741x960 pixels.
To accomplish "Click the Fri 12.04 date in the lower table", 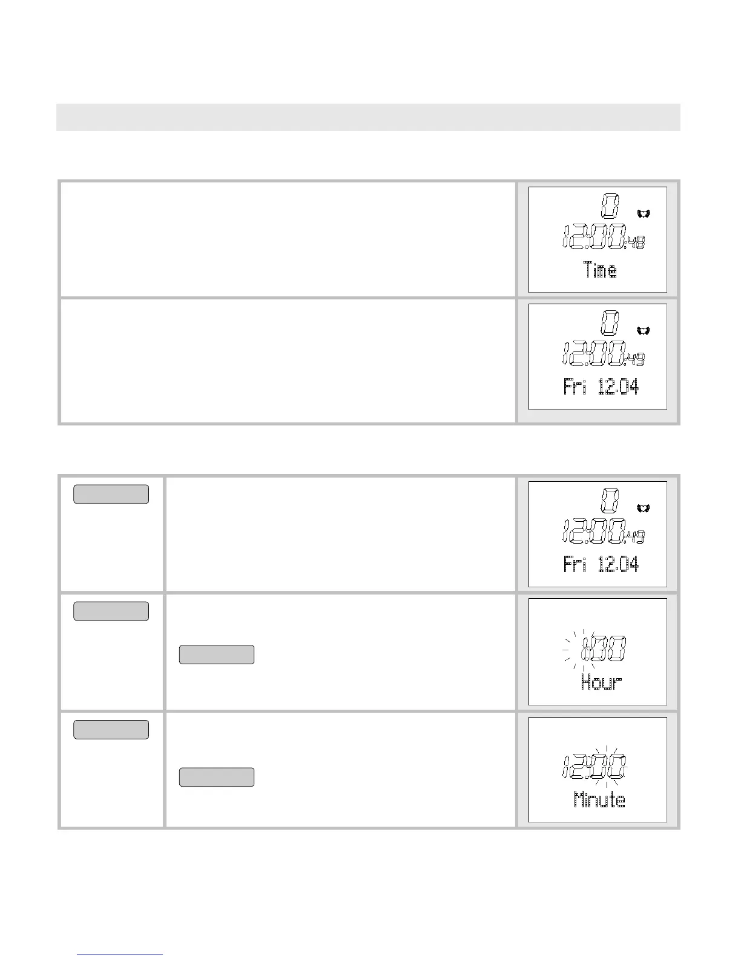I will 601,565.
